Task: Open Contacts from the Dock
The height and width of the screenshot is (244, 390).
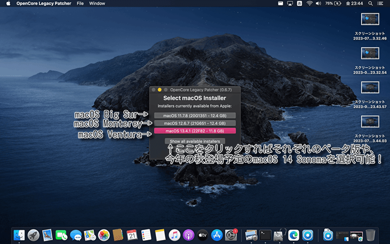Action: point(117,235)
